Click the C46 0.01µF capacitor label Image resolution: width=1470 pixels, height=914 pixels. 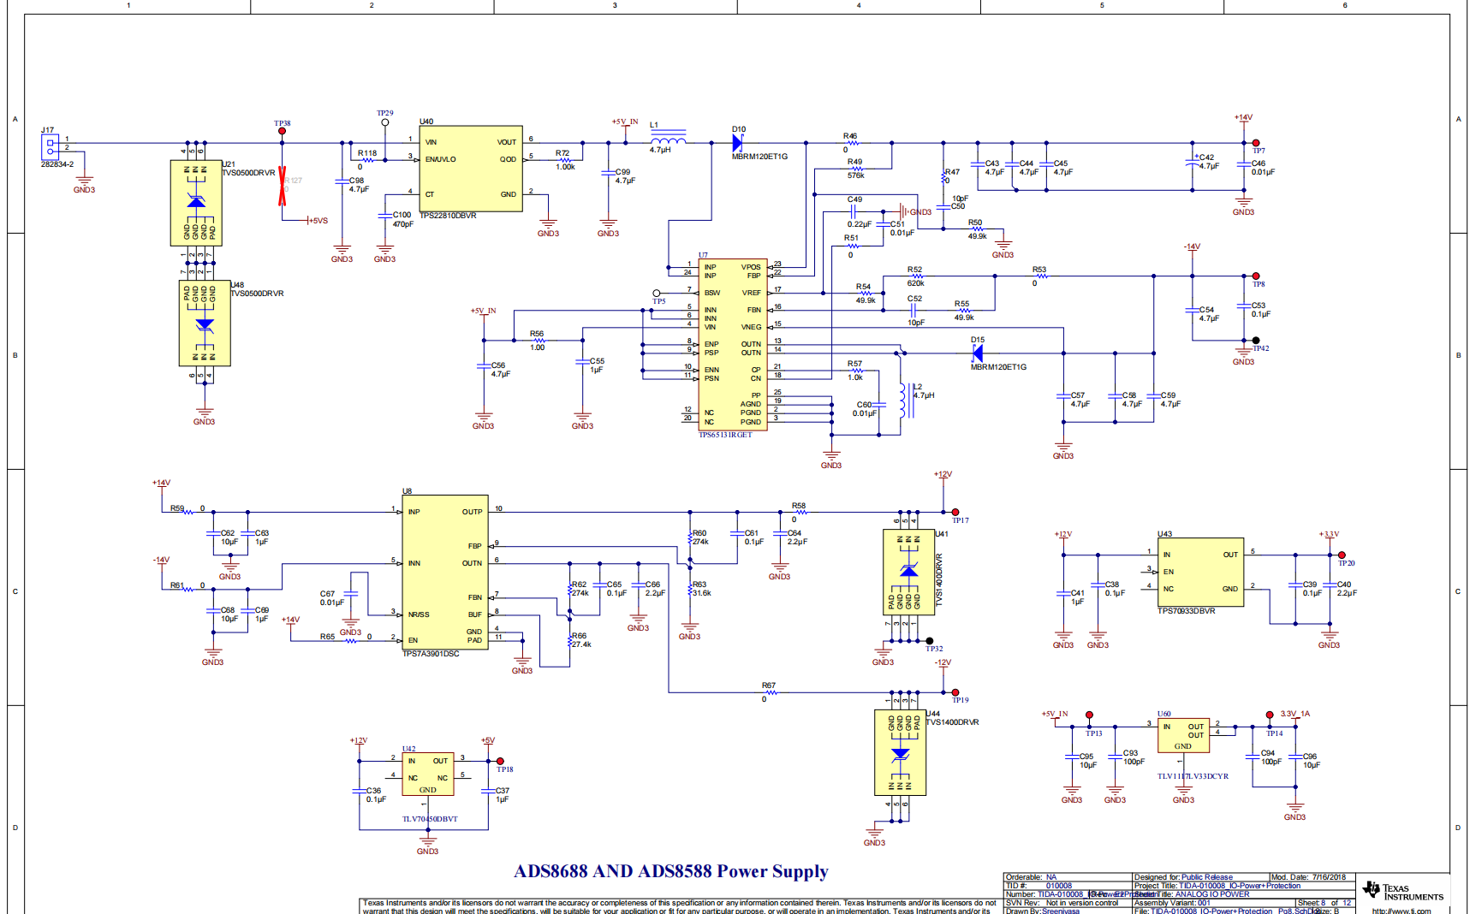coord(1263,168)
